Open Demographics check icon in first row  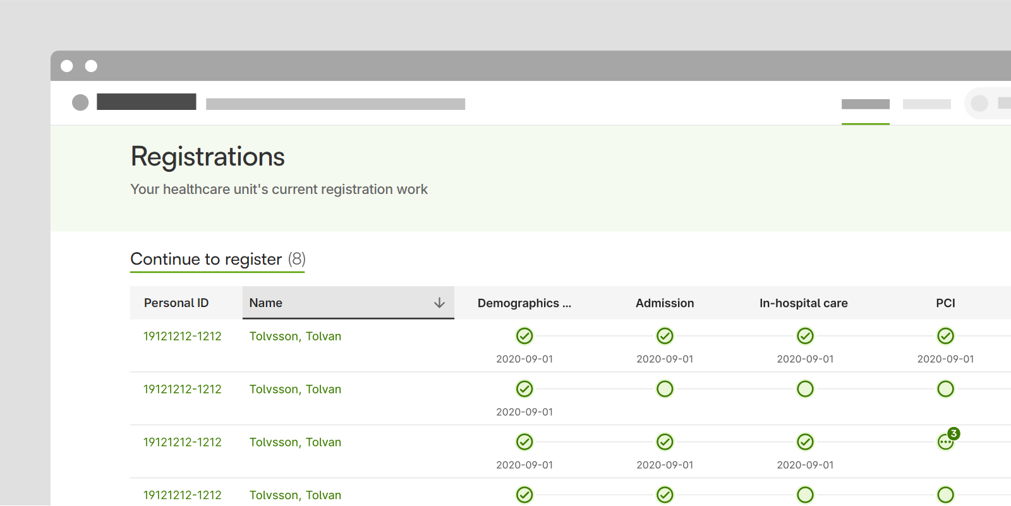click(x=524, y=336)
